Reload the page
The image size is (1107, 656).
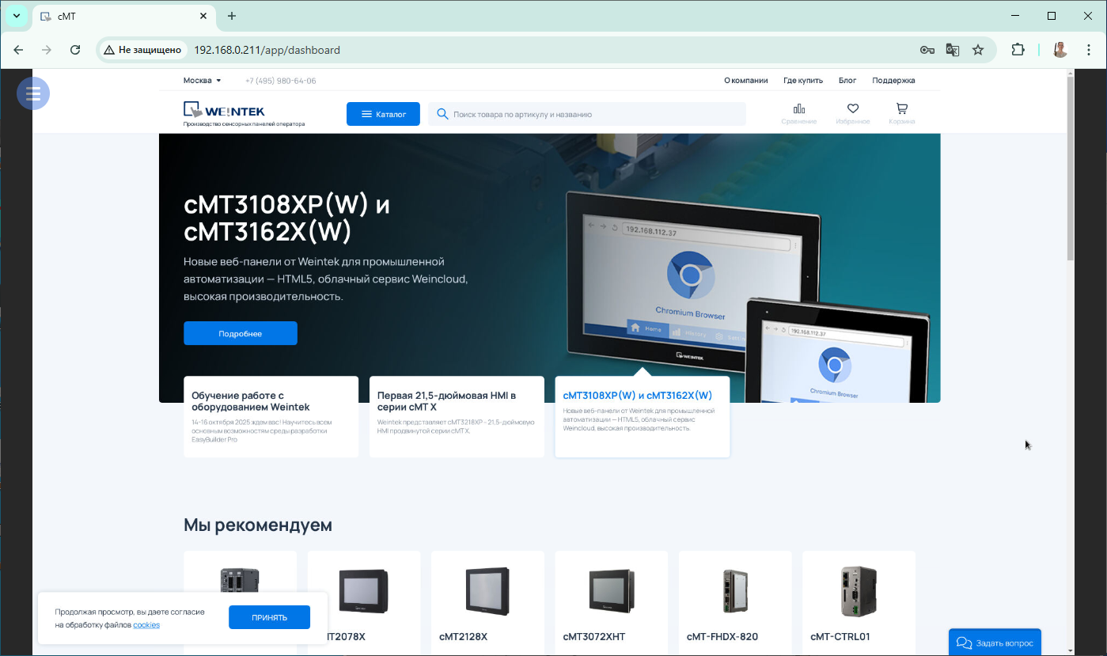click(x=75, y=50)
